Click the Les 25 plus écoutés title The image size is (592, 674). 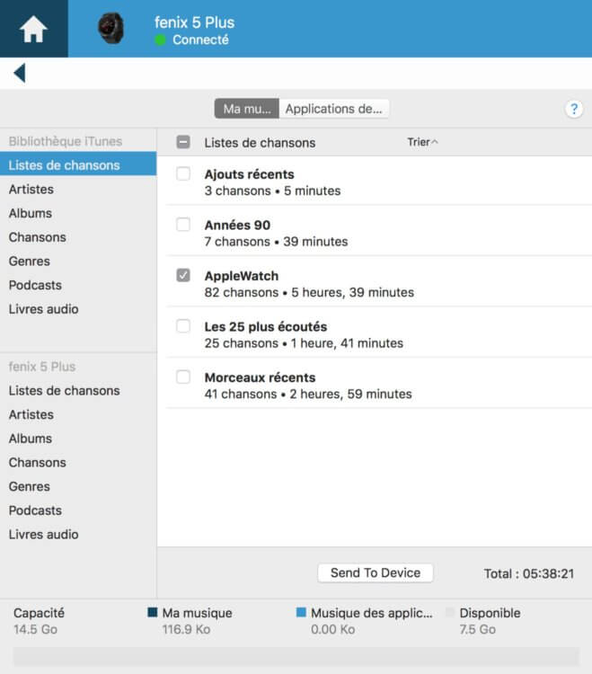pos(266,327)
